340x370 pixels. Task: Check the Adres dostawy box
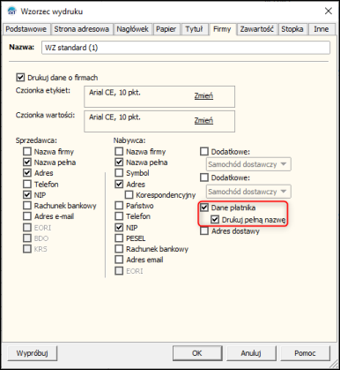point(204,231)
